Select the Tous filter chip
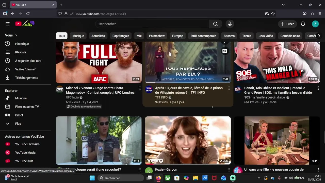 [x=62, y=36]
